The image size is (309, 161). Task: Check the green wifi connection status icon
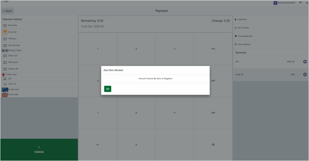[300, 3]
